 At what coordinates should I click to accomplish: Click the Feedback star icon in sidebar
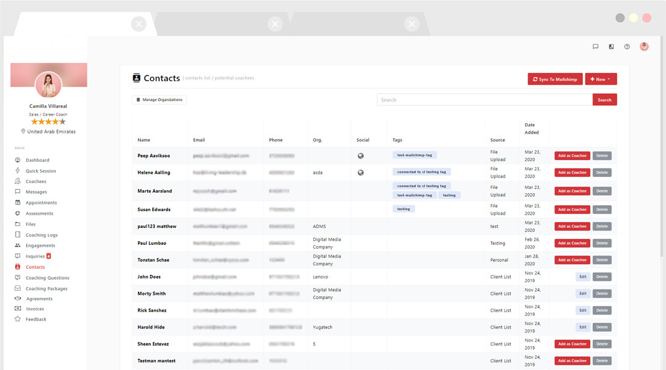[17, 319]
